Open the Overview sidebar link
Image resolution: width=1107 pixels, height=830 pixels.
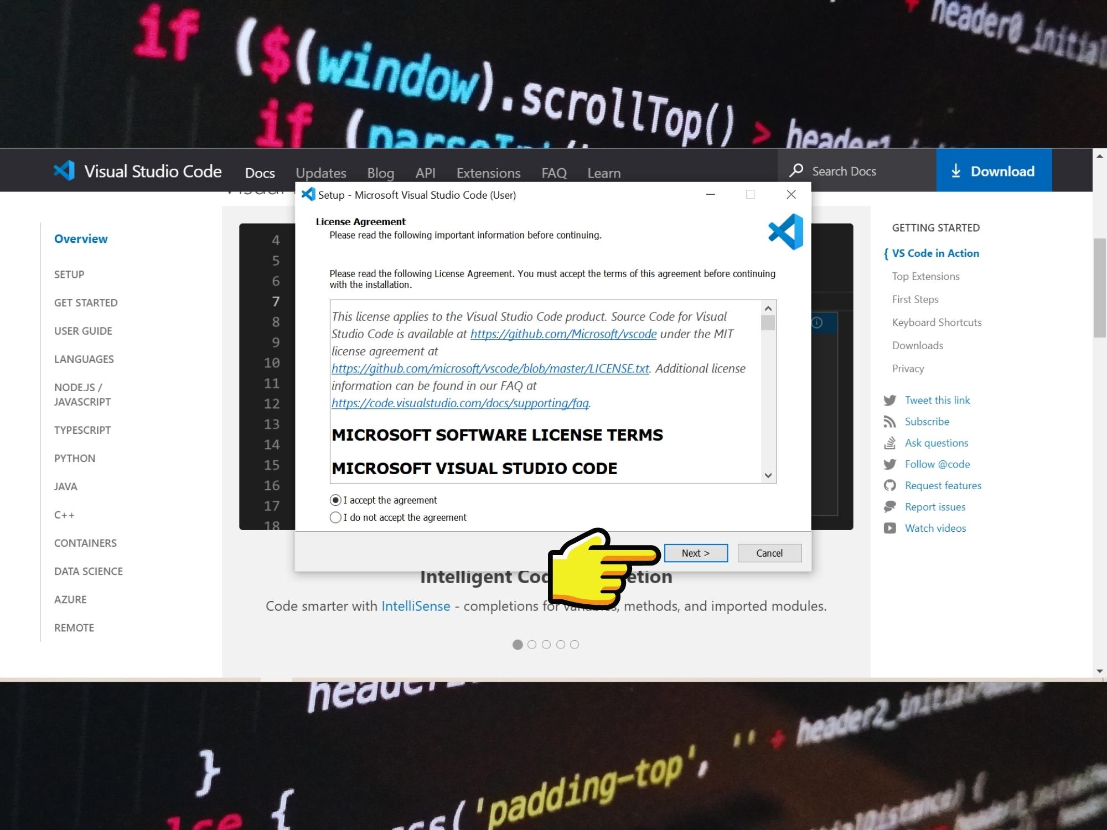pyautogui.click(x=81, y=239)
